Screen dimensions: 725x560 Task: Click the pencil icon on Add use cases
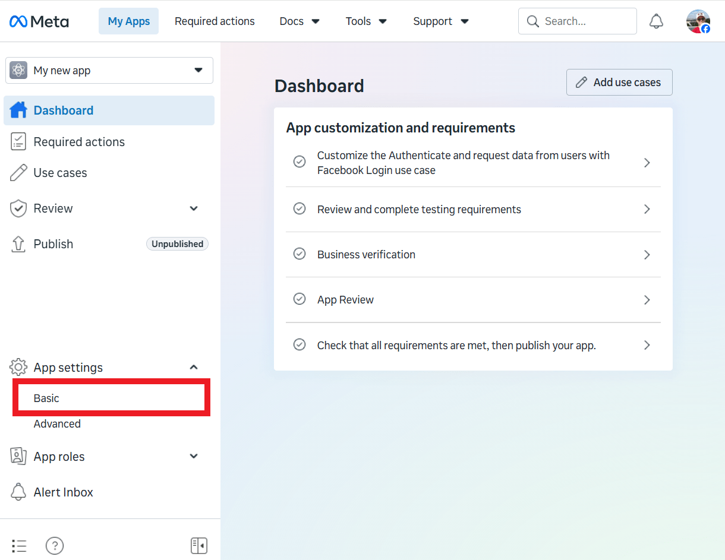click(582, 83)
